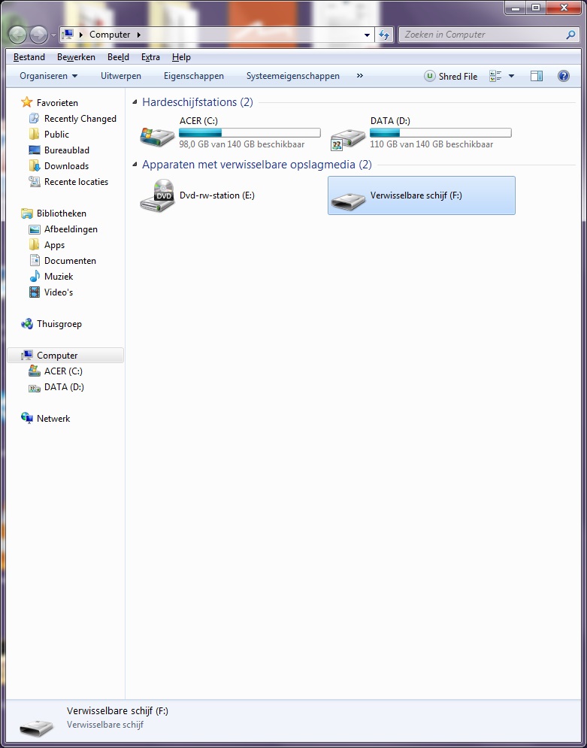
Task: Click the Refresh button beside address bar
Action: coord(384,35)
